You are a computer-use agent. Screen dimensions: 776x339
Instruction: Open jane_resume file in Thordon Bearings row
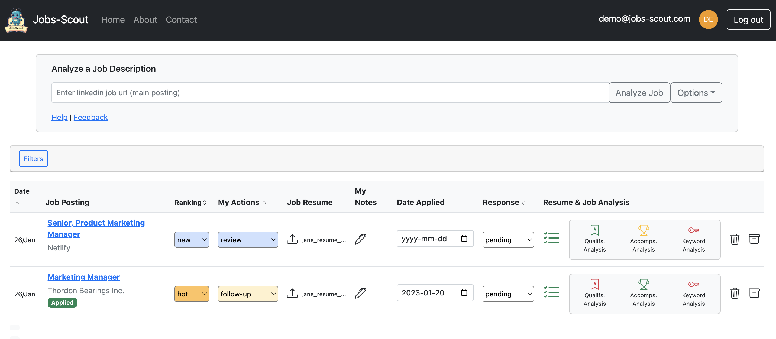coord(324,294)
